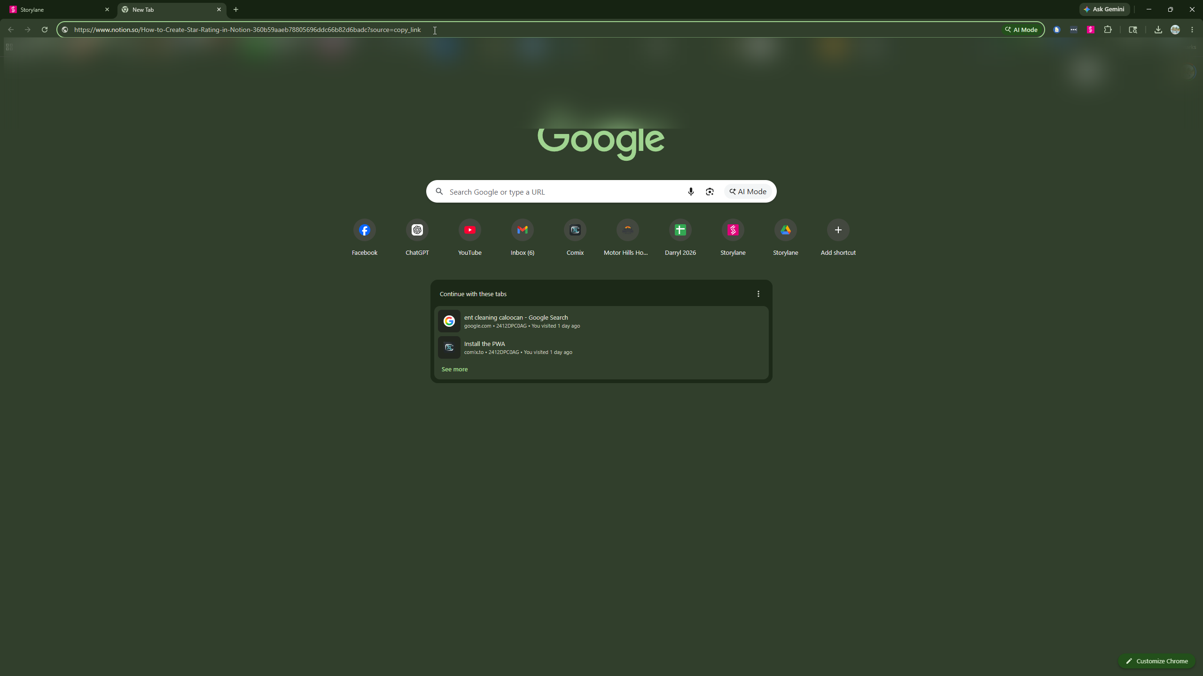1203x676 pixels.
Task: Click the apps grid icon in bookmarks bar
Action: (9, 47)
